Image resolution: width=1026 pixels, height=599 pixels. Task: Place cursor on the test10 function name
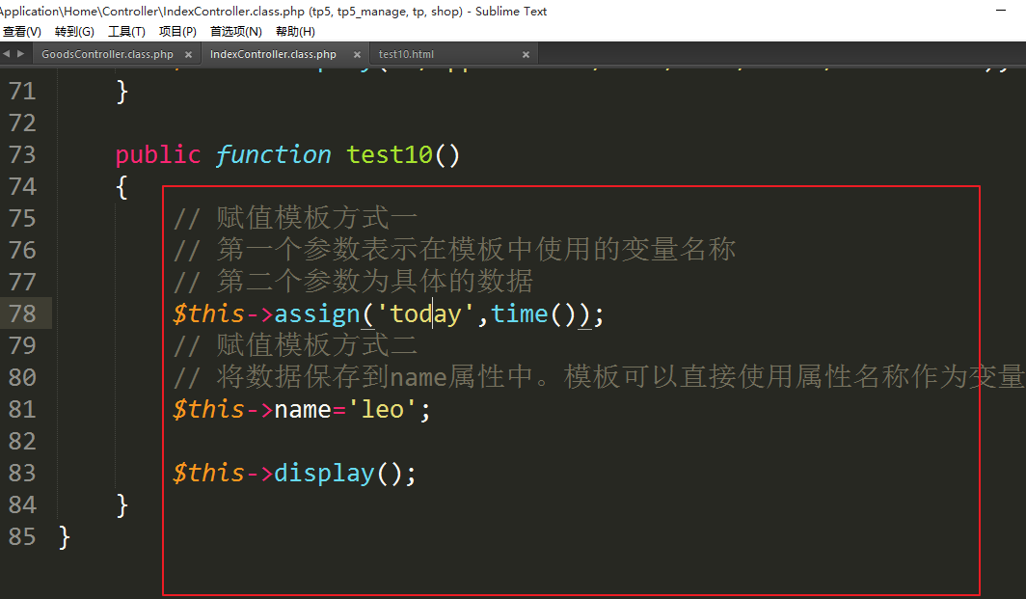[390, 154]
